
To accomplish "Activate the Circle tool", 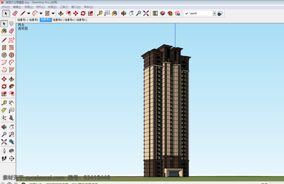I will click(4, 55).
